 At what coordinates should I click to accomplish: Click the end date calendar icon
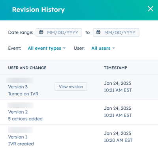pyautogui.click(x=98, y=32)
